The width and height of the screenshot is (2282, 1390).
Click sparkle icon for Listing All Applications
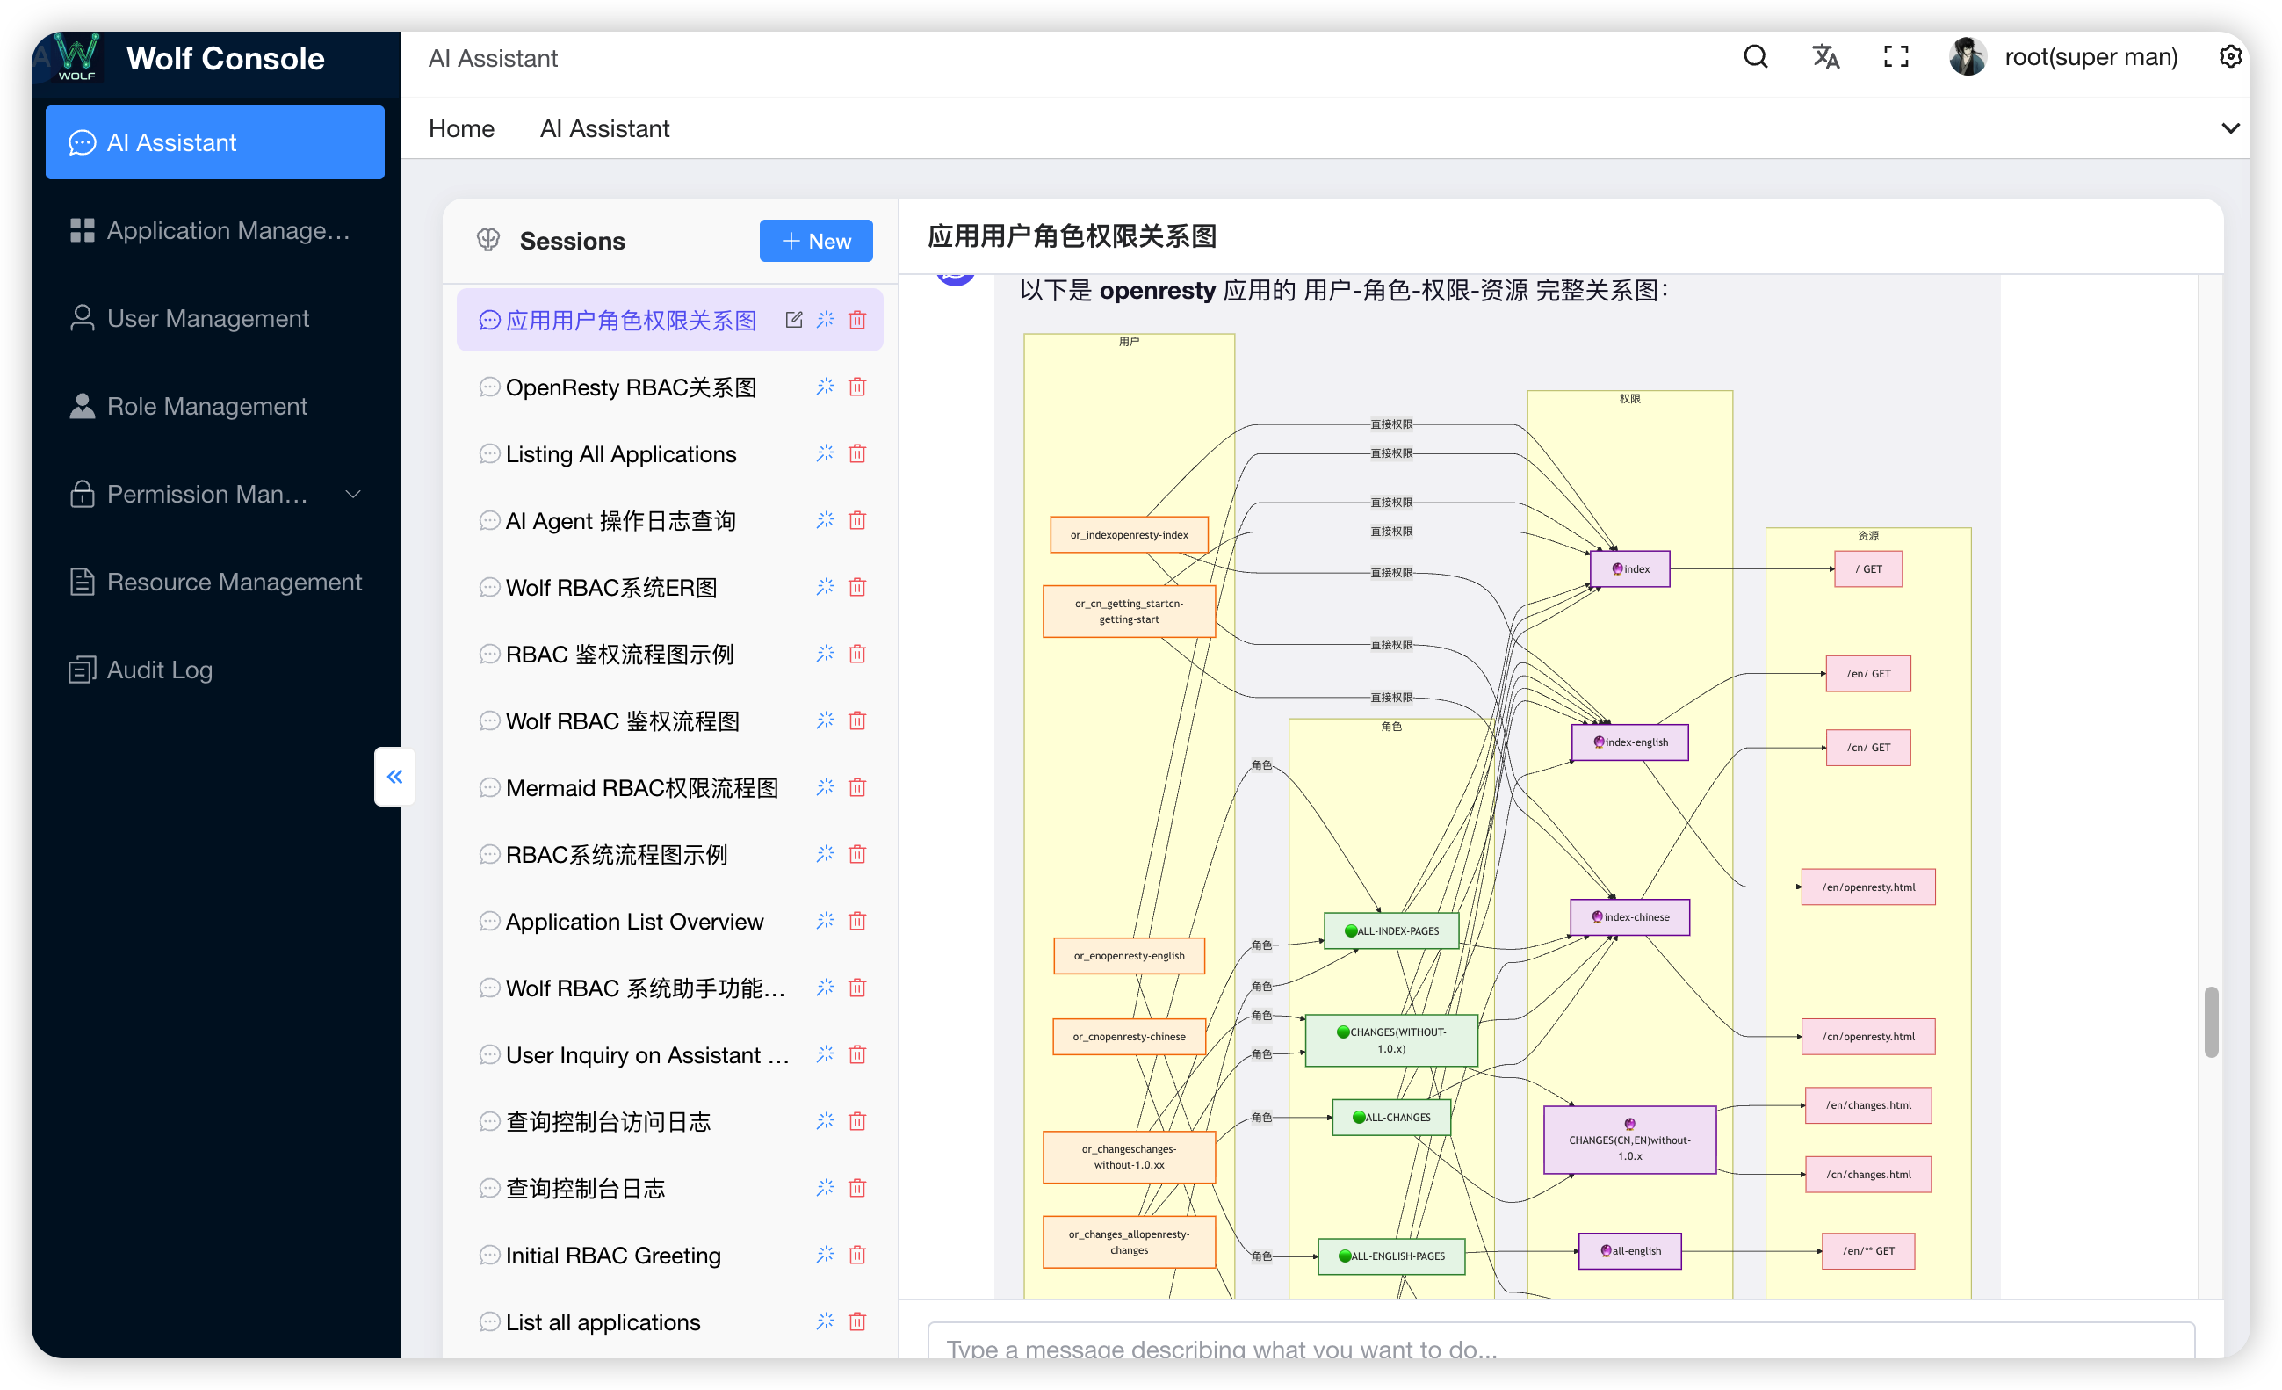825,453
